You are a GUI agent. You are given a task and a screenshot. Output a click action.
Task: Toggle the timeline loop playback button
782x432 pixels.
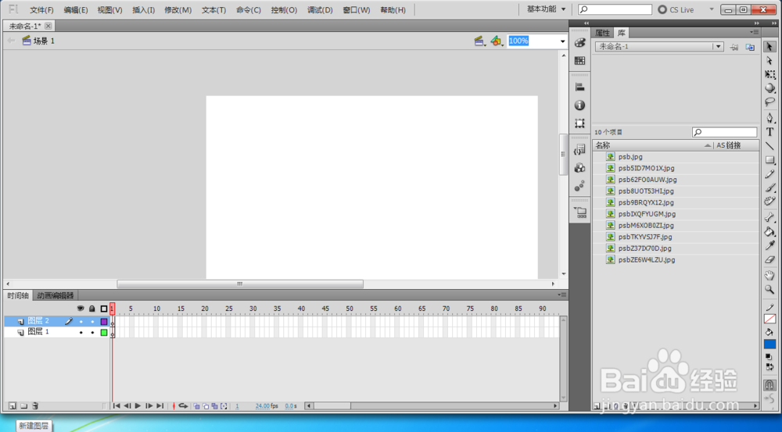183,406
